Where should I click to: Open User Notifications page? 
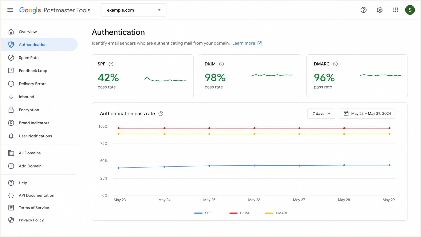click(35, 136)
